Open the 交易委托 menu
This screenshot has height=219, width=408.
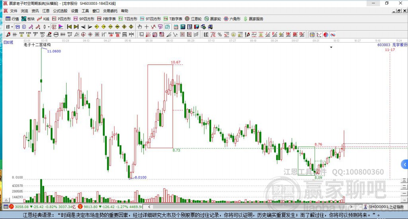110,11
